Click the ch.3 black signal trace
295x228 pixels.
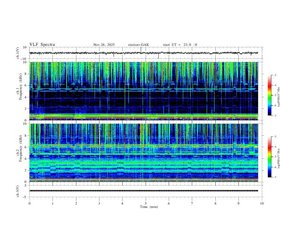[144, 191]
